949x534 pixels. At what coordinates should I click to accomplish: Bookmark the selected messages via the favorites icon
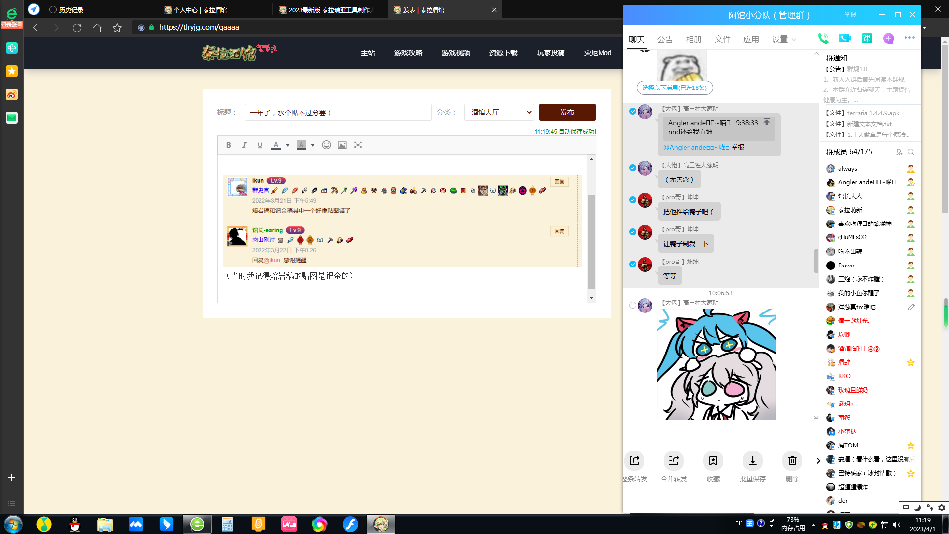713,461
